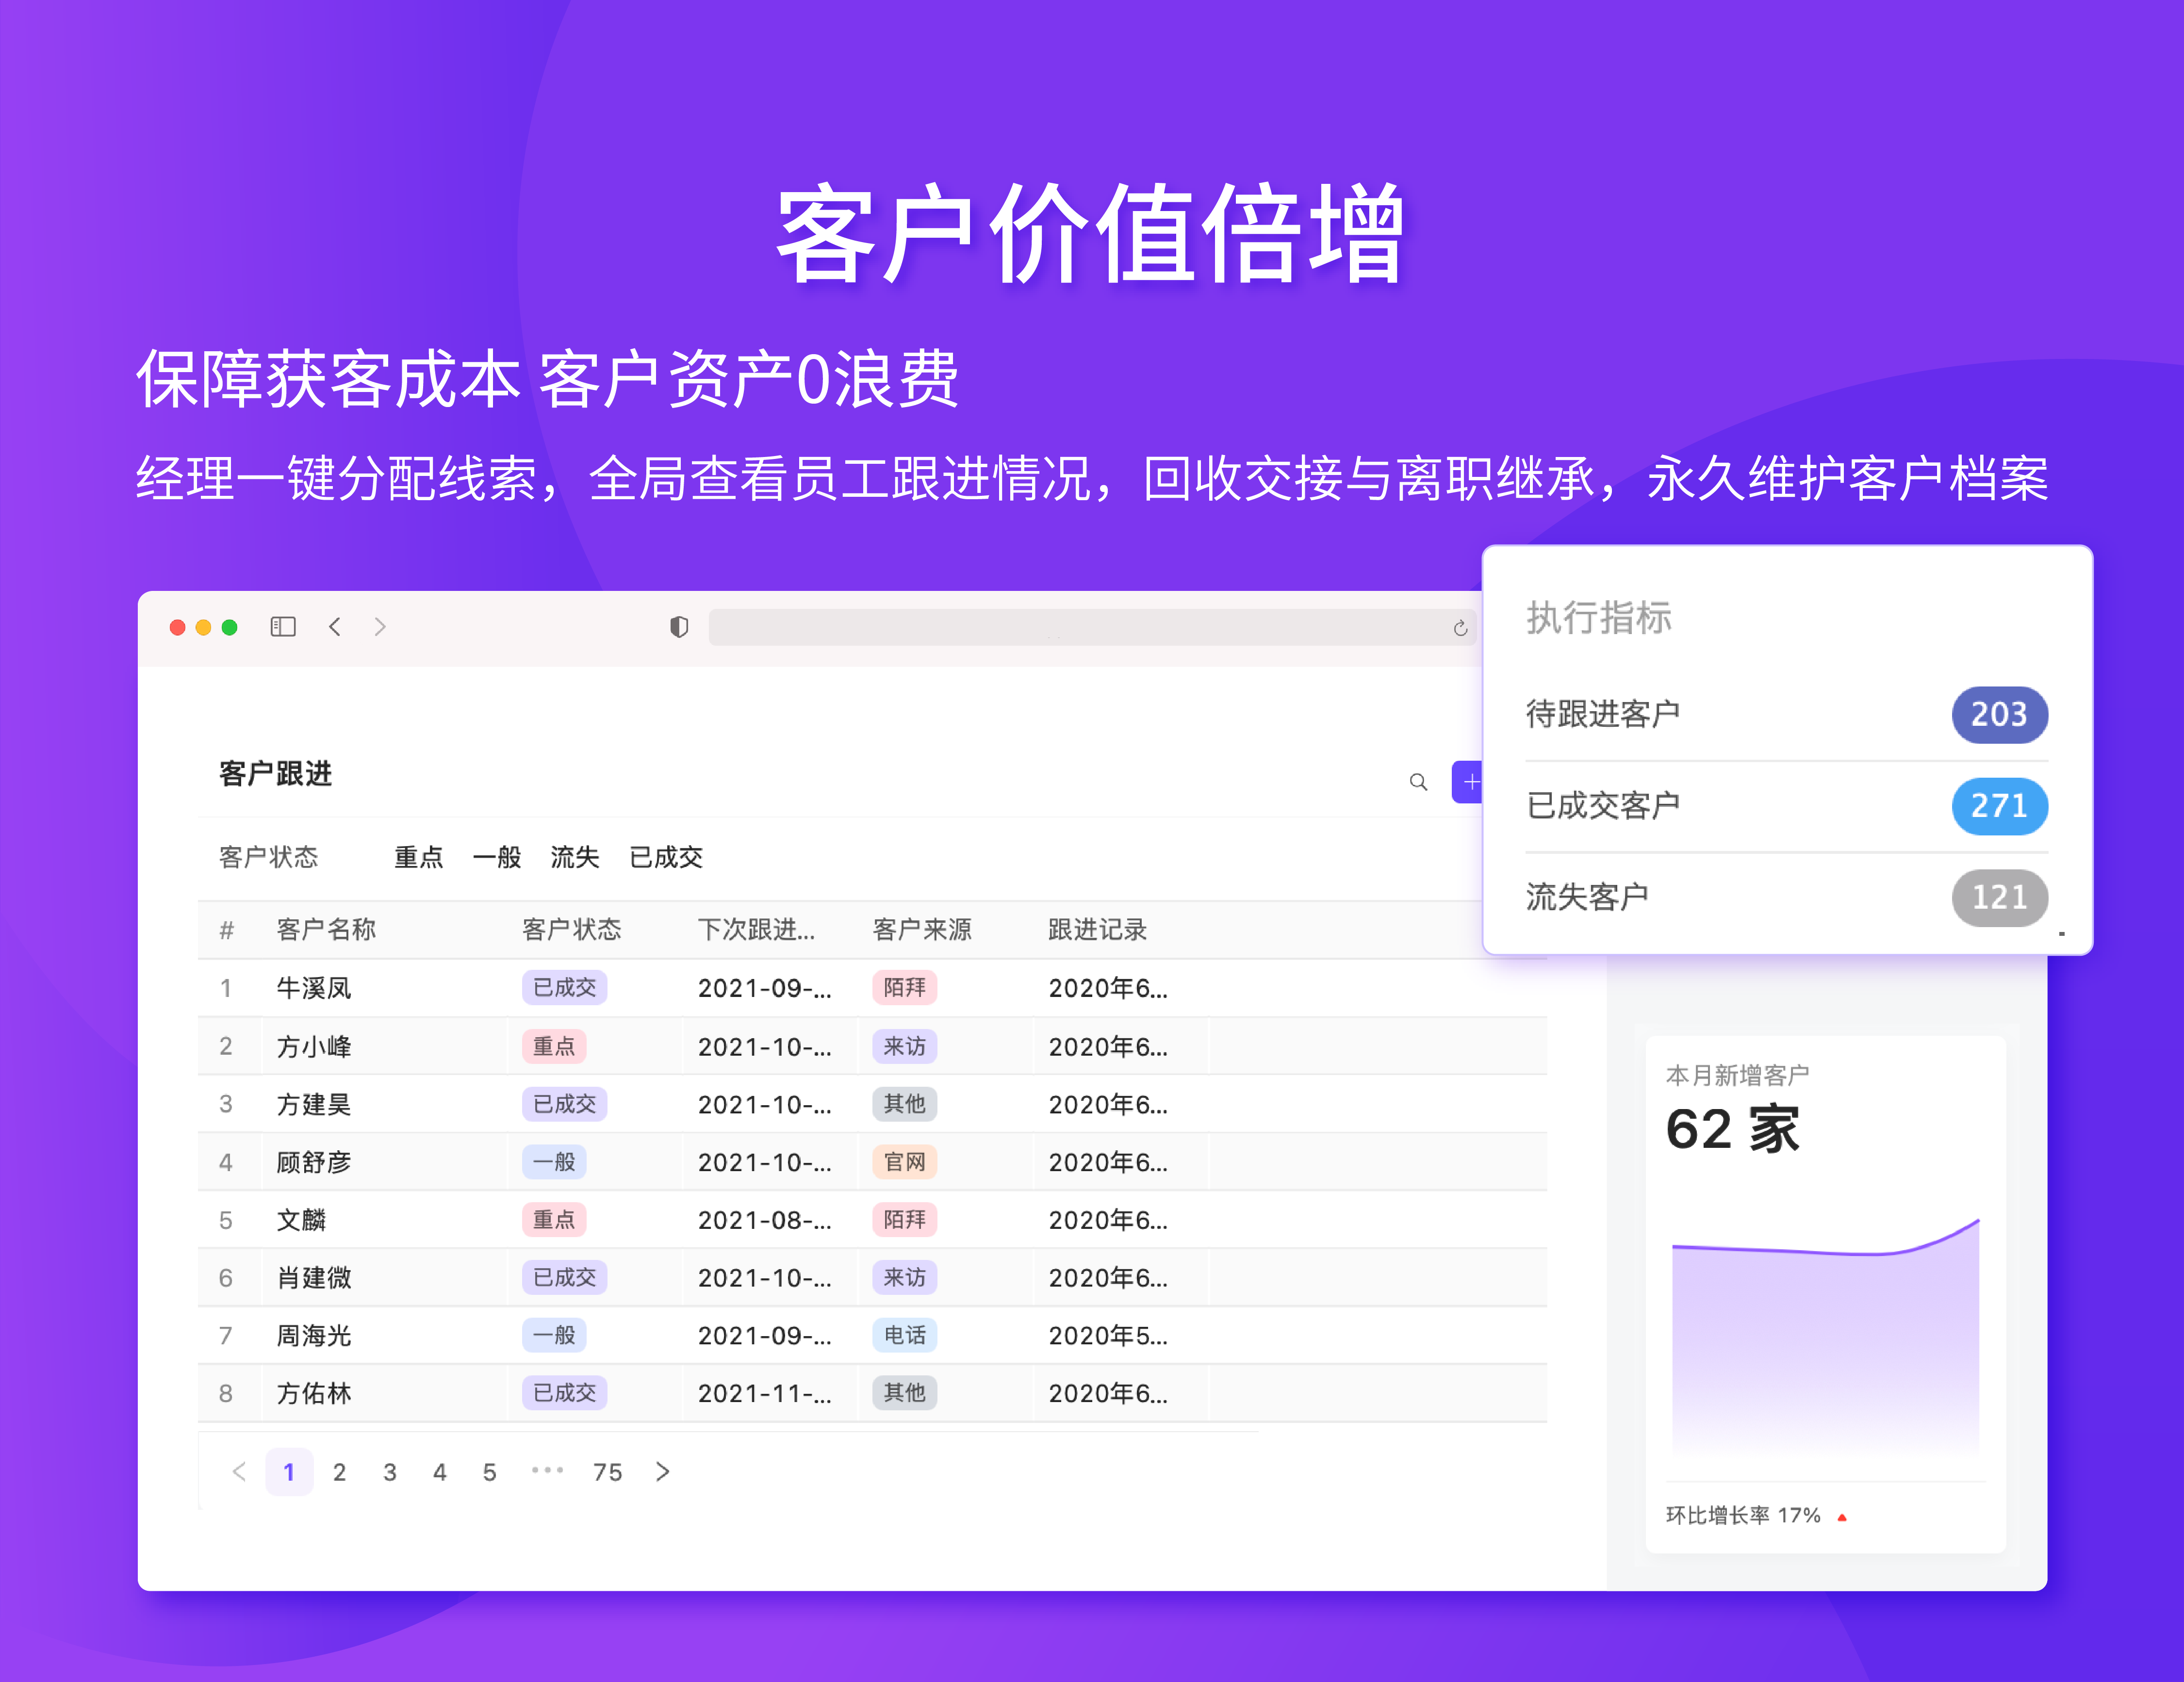Viewport: 2184px width, 1682px height.
Task: Click the privacy shield icon
Action: [679, 627]
